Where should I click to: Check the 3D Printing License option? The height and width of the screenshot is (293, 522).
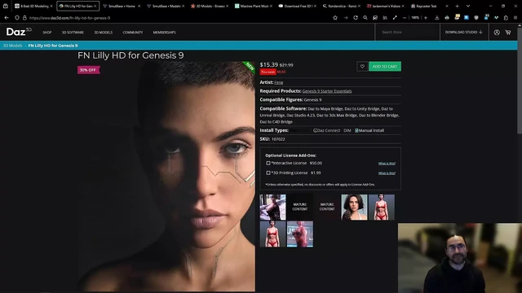[268, 173]
